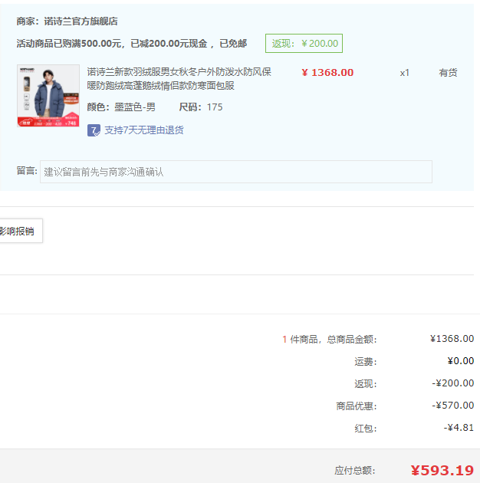Click the 红包 label

[x=366, y=428]
